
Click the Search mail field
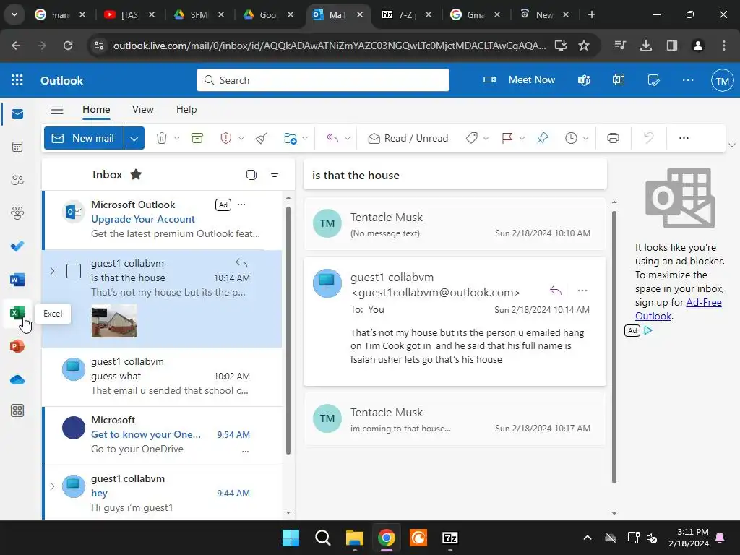[x=323, y=80]
